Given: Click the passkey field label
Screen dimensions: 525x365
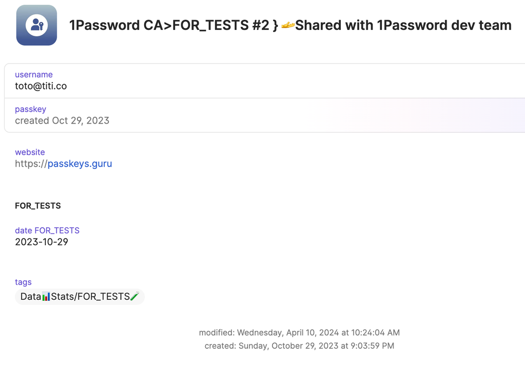Looking at the screenshot, I should coord(31,109).
